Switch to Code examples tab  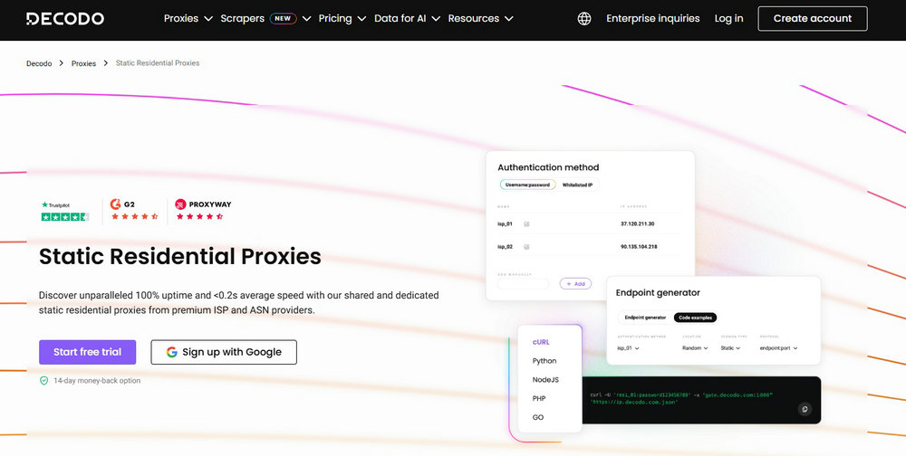pos(695,318)
